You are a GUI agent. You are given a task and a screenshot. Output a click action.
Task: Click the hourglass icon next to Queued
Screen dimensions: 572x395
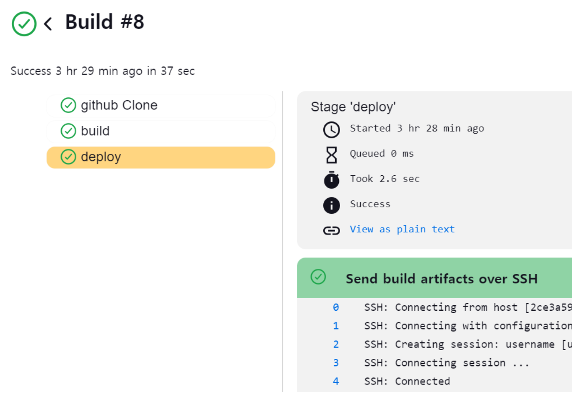tap(331, 155)
